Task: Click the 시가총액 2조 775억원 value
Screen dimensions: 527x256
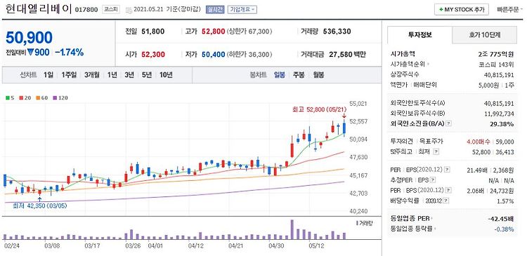Action: pos(496,54)
